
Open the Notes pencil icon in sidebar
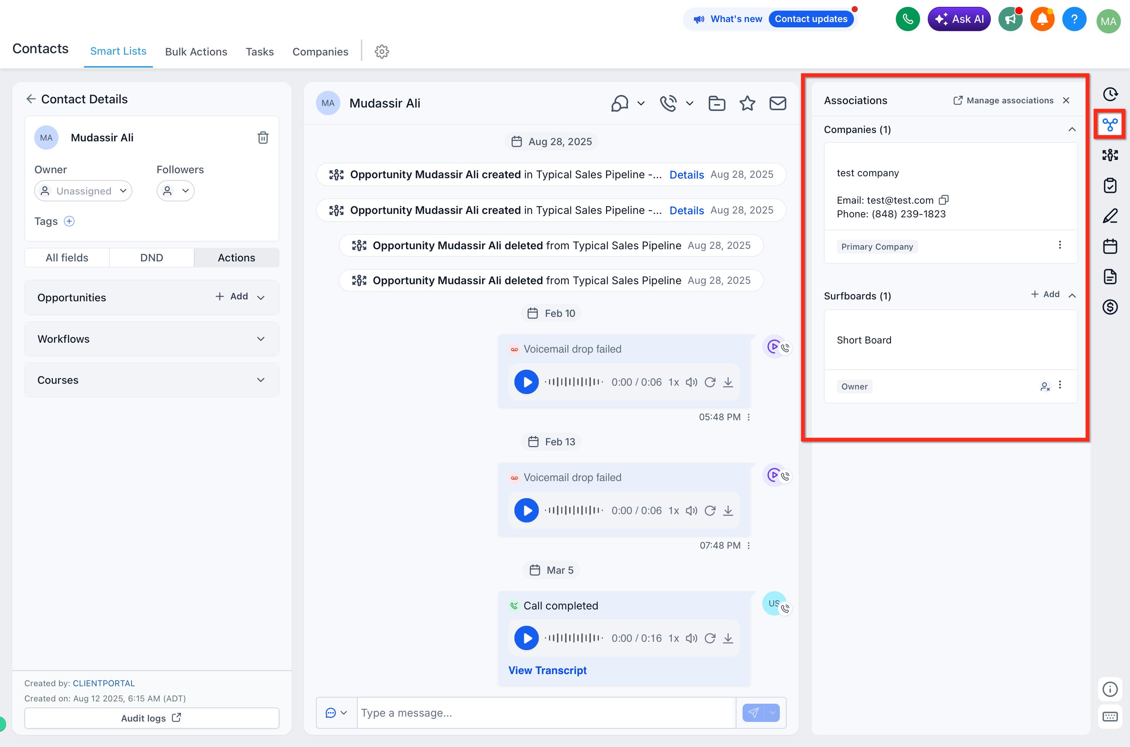1109,216
